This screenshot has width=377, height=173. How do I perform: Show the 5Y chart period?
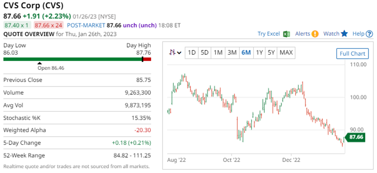[272, 52]
